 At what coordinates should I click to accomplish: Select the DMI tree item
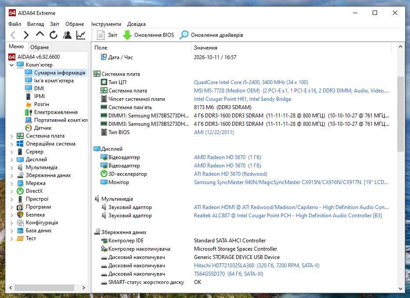[x=39, y=89]
